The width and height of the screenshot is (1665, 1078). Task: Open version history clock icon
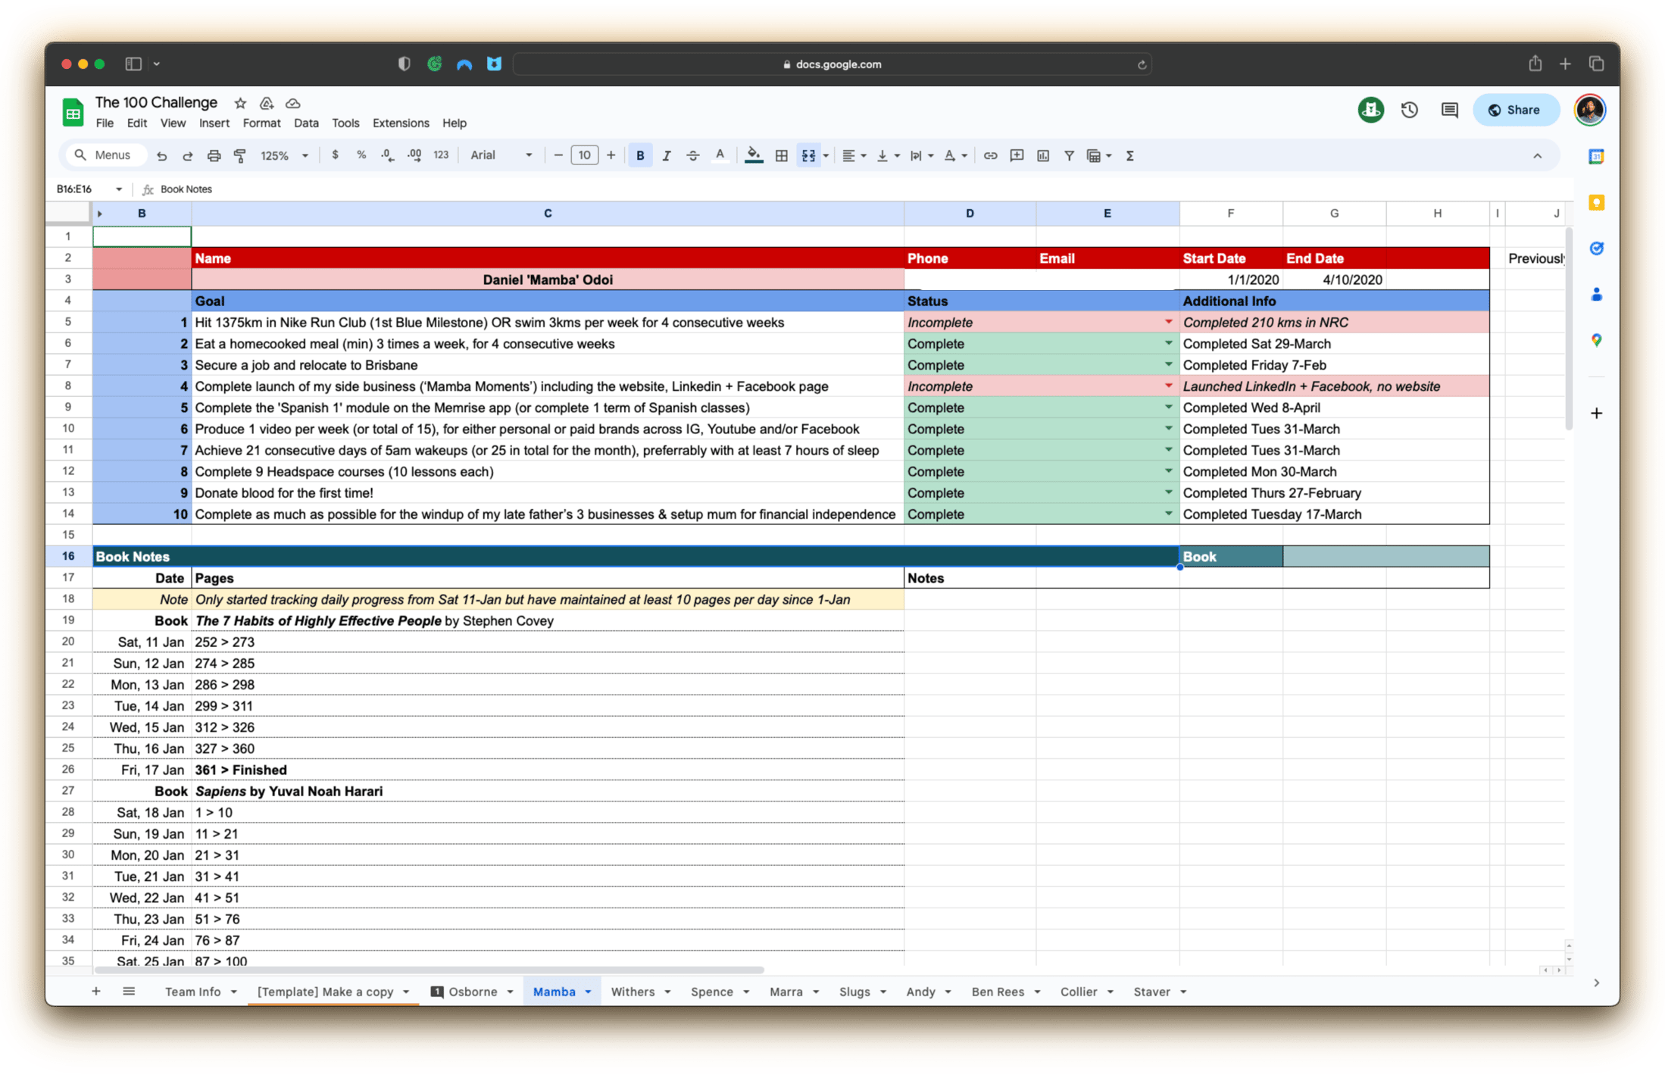click(1409, 110)
